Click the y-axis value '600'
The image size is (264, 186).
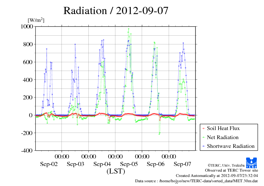click(28, 62)
